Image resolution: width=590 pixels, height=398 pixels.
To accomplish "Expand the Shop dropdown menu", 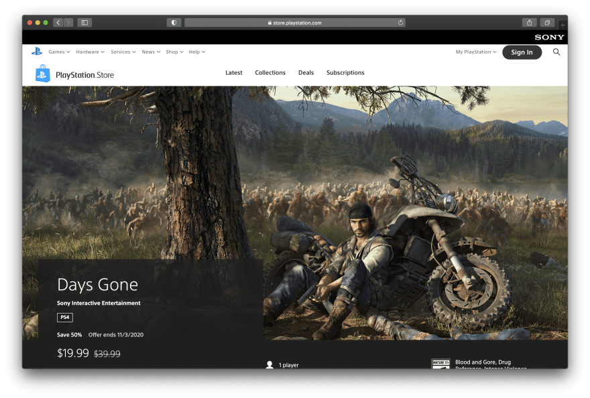I will [174, 52].
